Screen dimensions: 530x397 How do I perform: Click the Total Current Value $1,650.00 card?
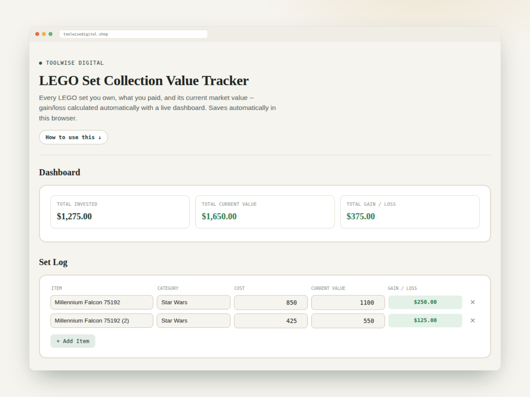point(265,212)
